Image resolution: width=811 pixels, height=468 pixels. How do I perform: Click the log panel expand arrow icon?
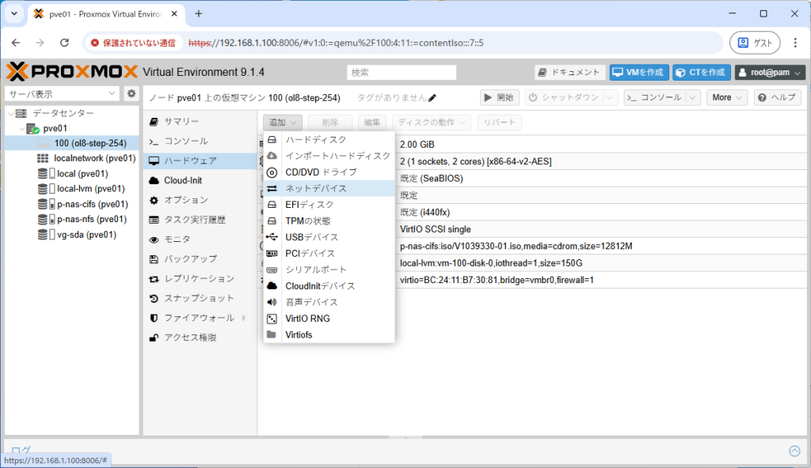[x=794, y=451]
